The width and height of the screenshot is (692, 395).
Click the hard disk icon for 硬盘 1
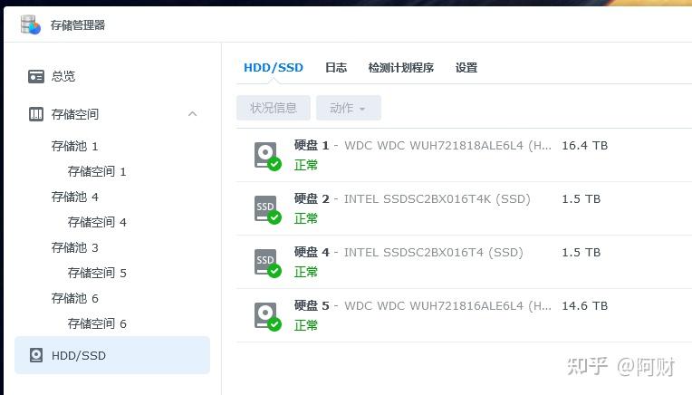tap(267, 156)
